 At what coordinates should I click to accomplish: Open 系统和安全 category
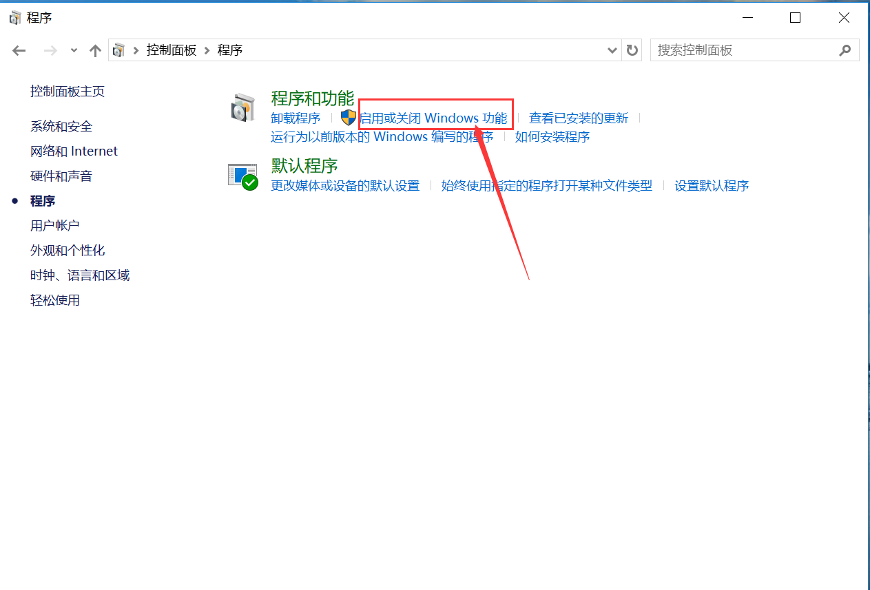click(61, 127)
